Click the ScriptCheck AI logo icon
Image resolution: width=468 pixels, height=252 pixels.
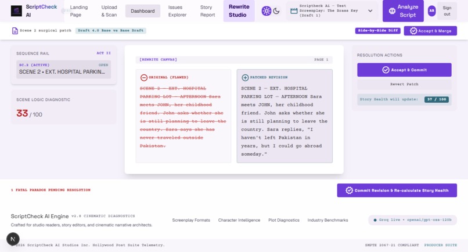16,11
